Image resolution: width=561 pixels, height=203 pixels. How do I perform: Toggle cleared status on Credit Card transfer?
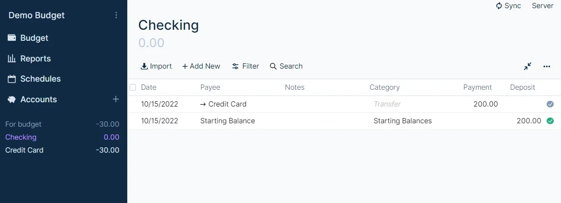click(x=550, y=104)
